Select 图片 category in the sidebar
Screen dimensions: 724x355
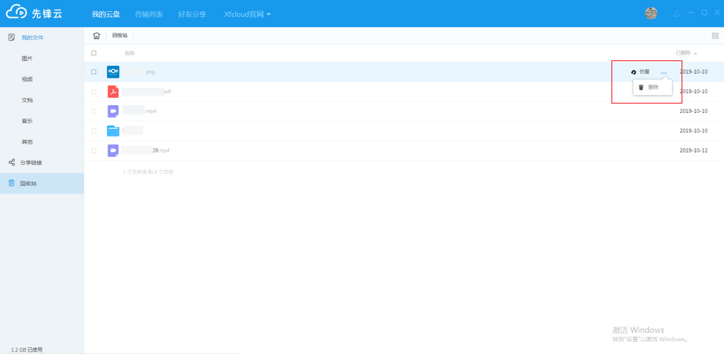click(x=27, y=59)
